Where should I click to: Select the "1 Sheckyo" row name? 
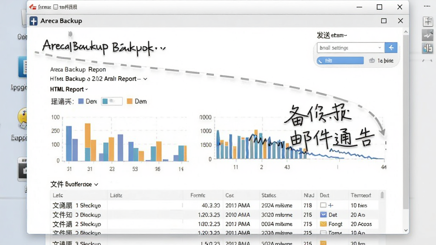coord(88,205)
